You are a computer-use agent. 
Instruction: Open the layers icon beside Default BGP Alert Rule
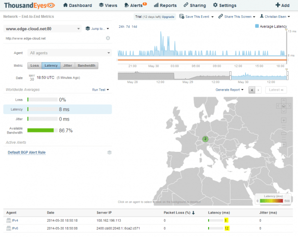[109, 152]
